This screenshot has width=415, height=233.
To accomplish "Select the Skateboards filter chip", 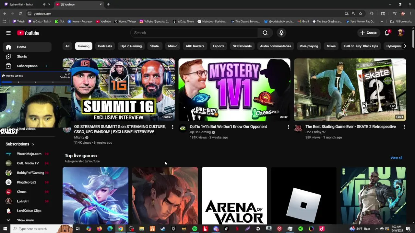I will click(x=242, y=46).
